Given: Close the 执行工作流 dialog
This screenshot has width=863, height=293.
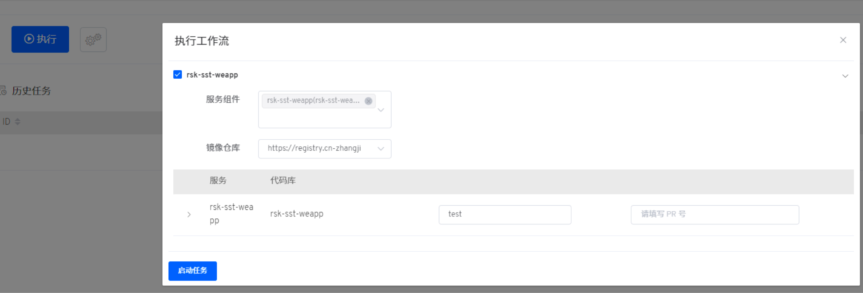Looking at the screenshot, I should 843,40.
